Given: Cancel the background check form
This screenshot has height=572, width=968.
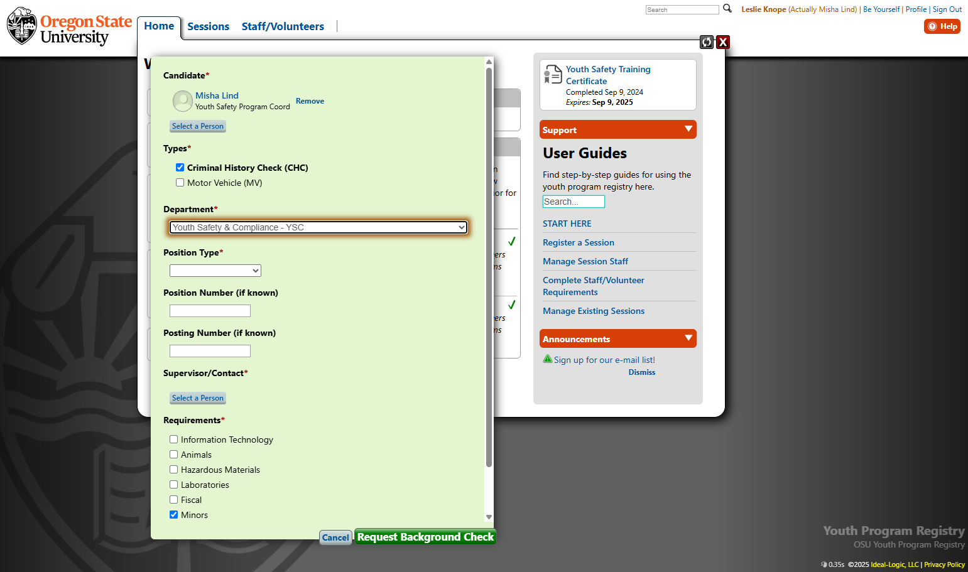Looking at the screenshot, I should click(335, 537).
